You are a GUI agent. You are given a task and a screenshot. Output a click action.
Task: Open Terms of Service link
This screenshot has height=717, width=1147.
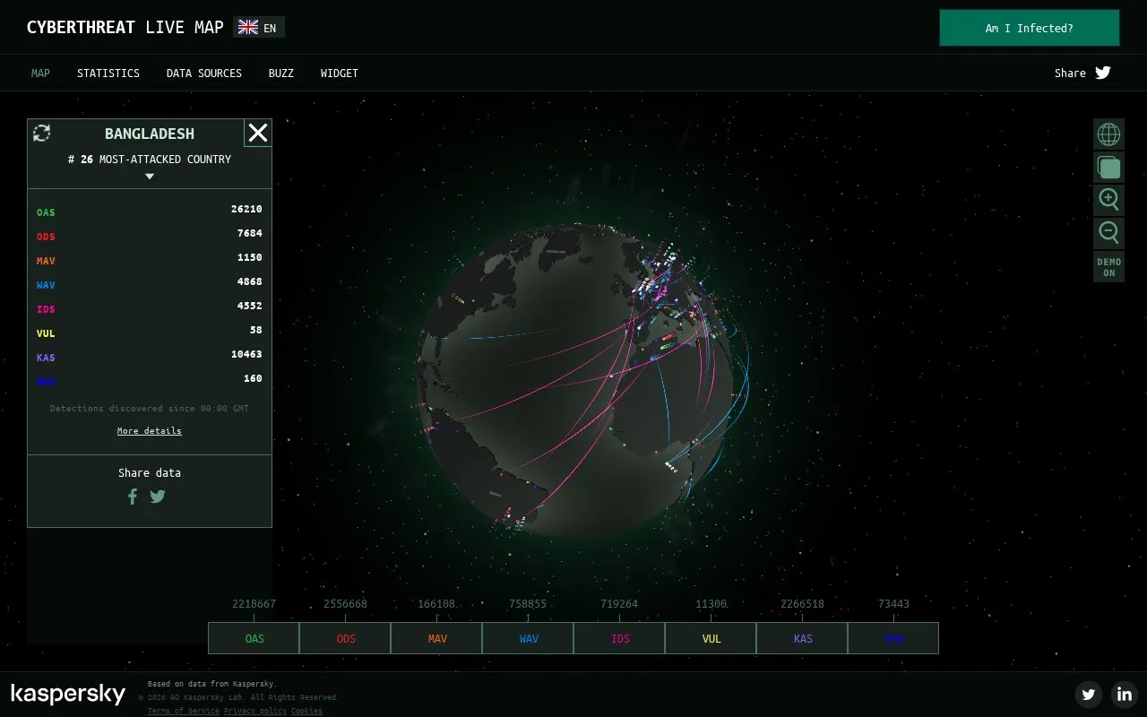[184, 711]
